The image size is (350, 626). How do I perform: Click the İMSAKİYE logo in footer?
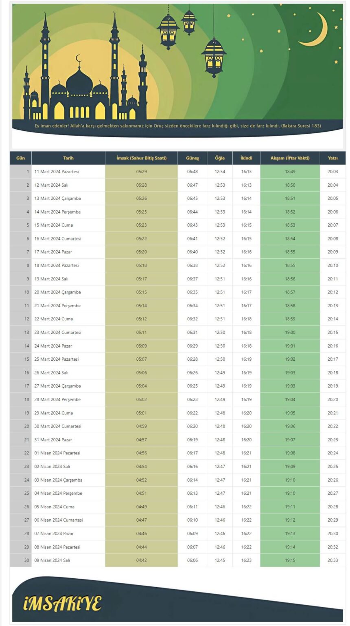[x=62, y=603]
